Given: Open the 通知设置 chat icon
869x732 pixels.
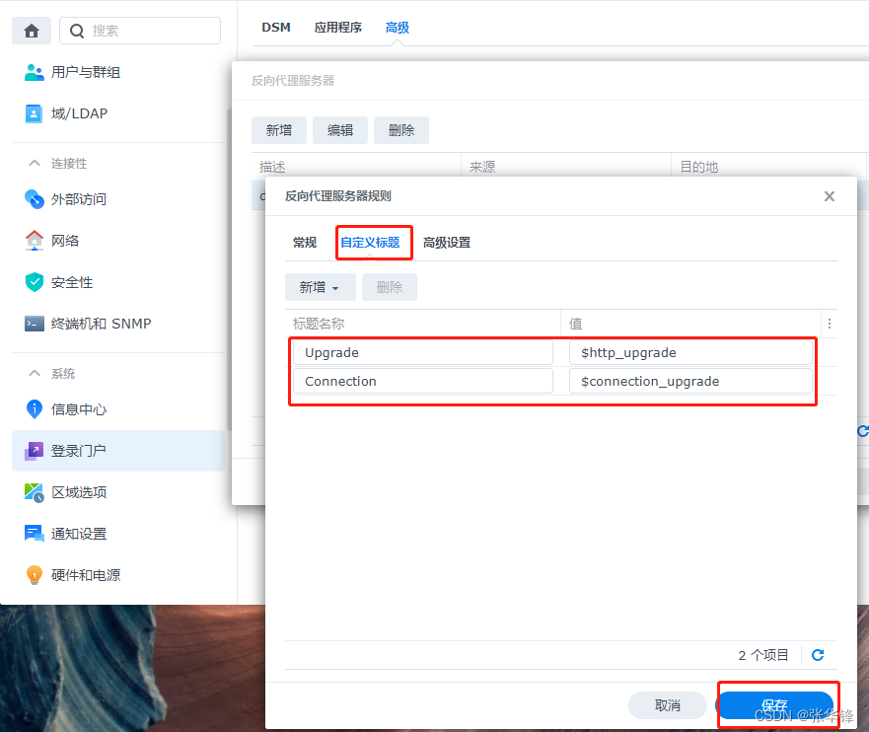Looking at the screenshot, I should 35,534.
